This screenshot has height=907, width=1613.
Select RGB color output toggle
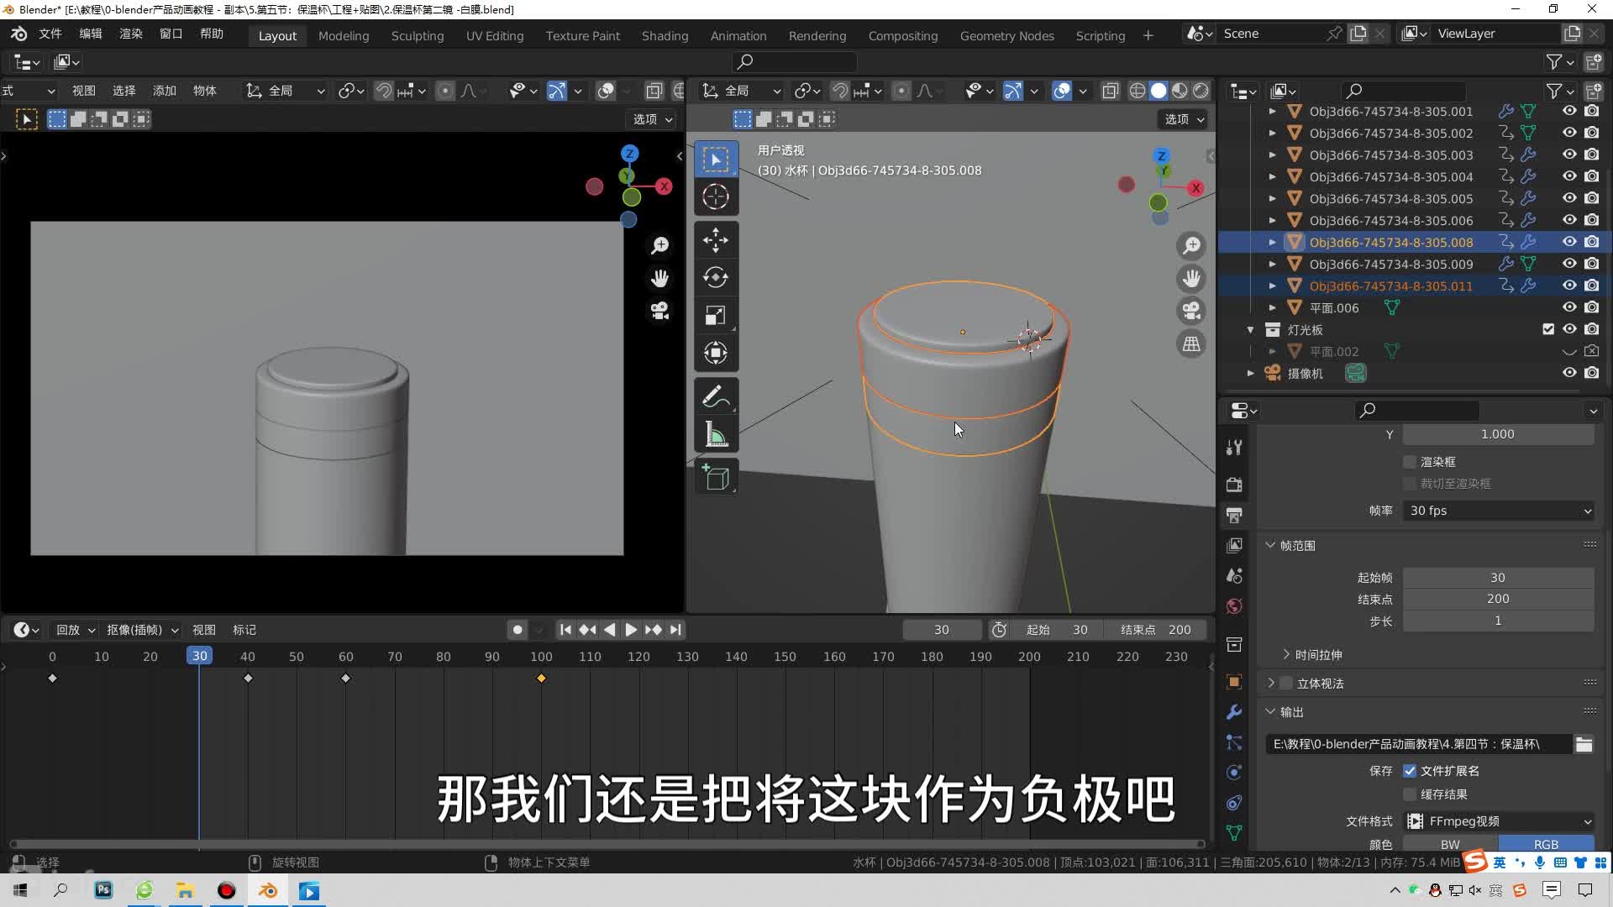click(1547, 844)
